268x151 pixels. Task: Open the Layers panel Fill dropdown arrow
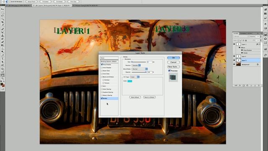(261, 40)
